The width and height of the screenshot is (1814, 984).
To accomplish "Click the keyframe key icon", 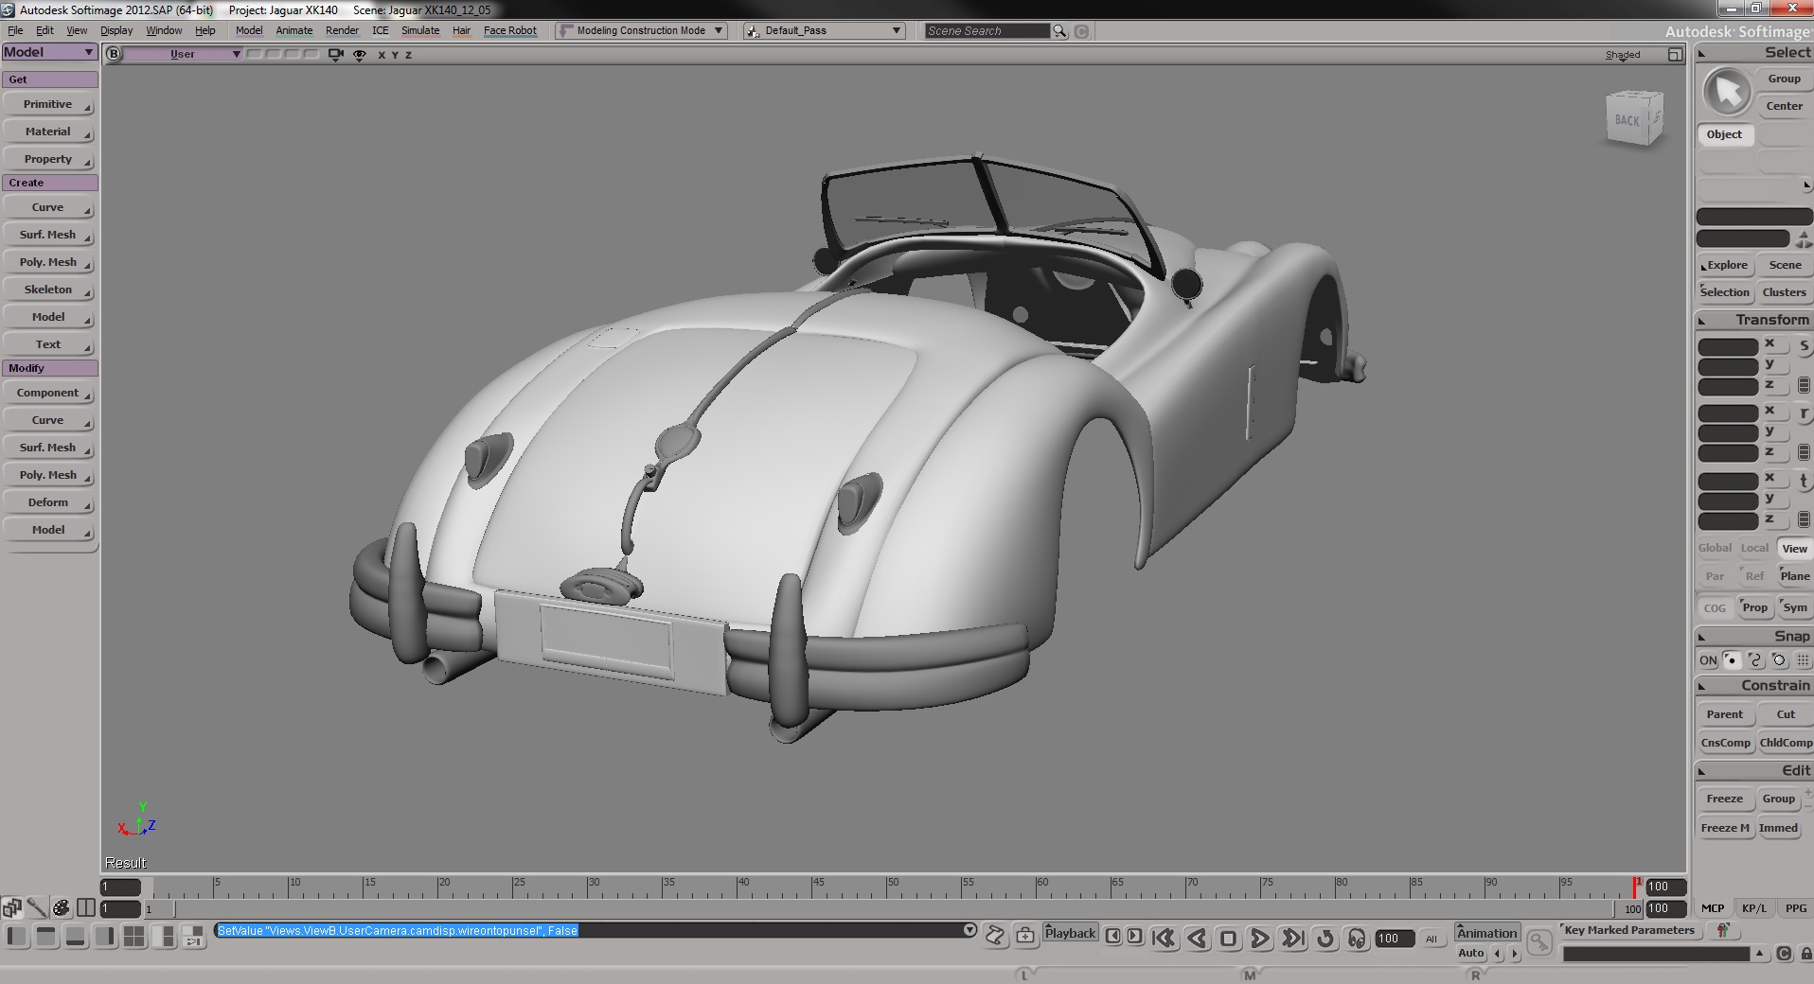I will tap(1538, 942).
